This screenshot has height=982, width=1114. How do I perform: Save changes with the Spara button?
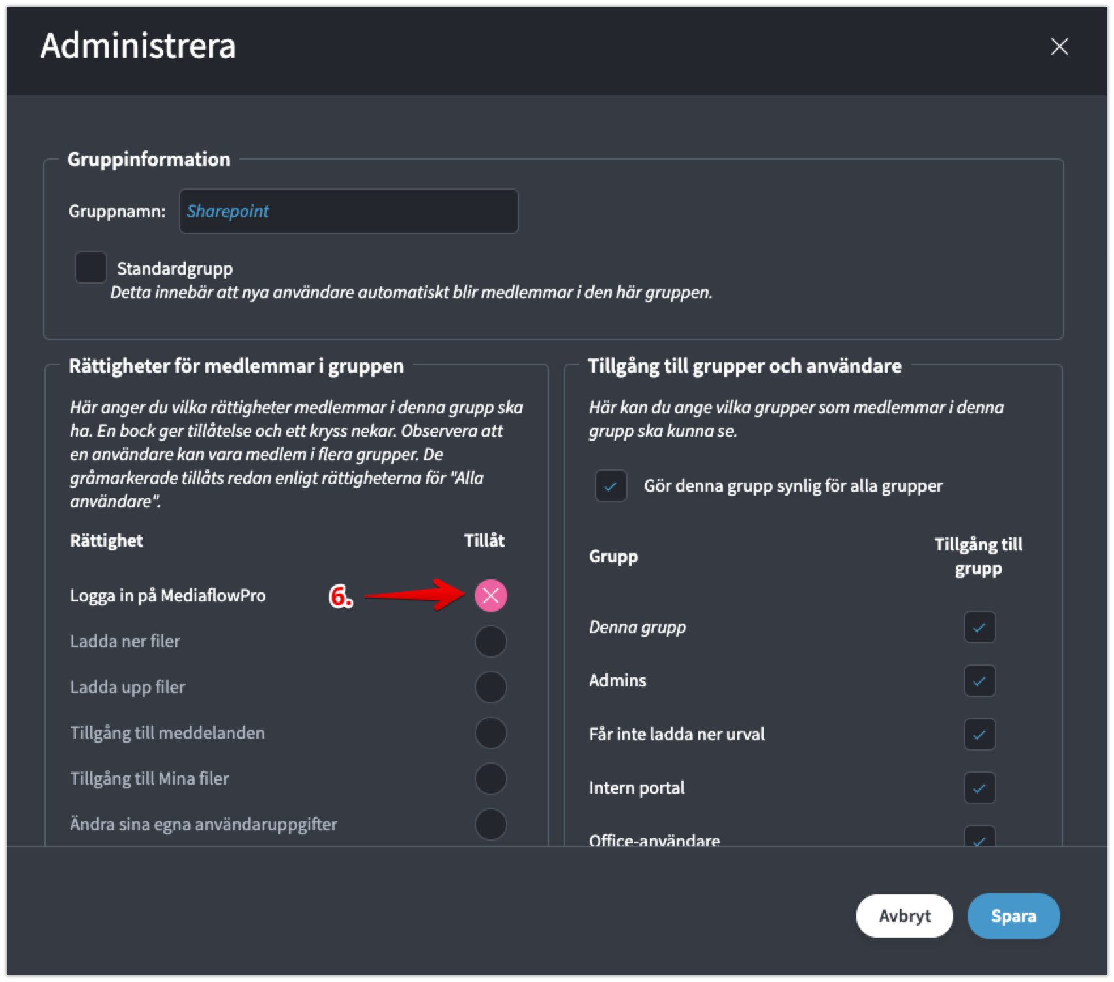(x=1013, y=916)
